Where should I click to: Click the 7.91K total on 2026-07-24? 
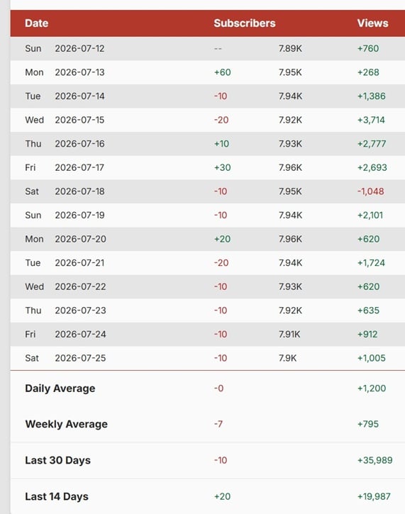pyautogui.click(x=289, y=335)
